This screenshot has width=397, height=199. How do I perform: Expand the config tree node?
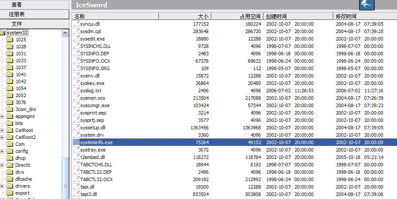point(2,151)
